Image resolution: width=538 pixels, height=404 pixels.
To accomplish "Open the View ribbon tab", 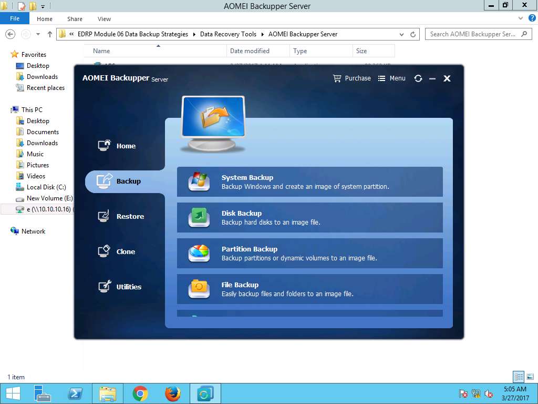I will tap(105, 19).
